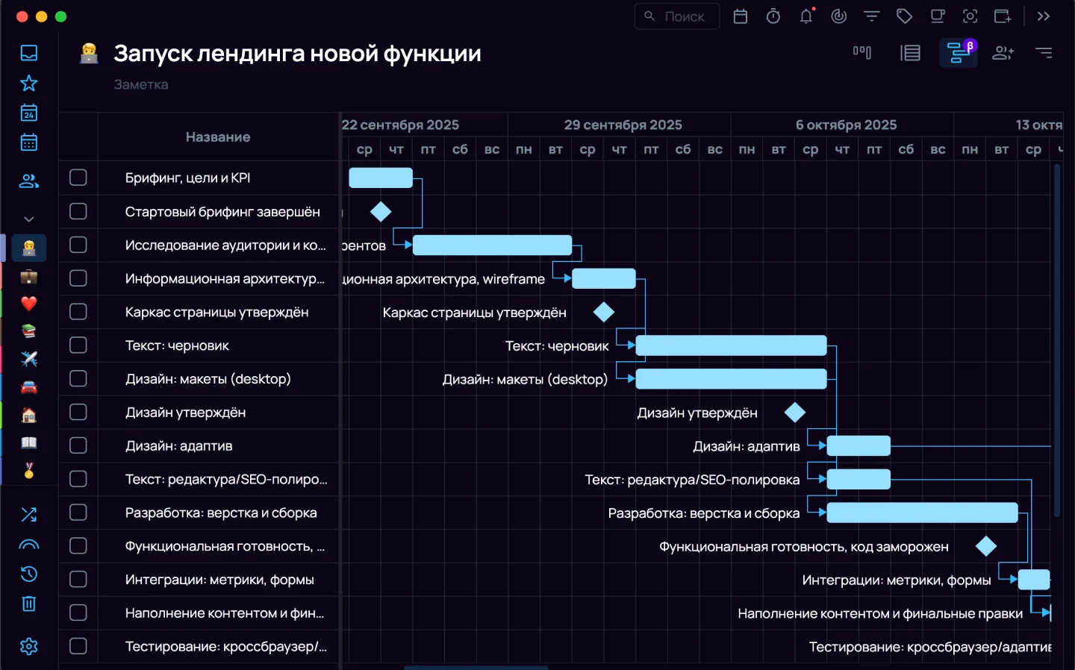Viewport: 1075px width, 670px height.
Task: Click the add collaborator icon
Action: (x=1003, y=52)
